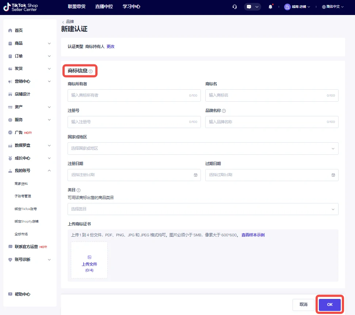The image size is (355, 315).
Task: Click the help icon beside 类目
Action: [x=79, y=190]
